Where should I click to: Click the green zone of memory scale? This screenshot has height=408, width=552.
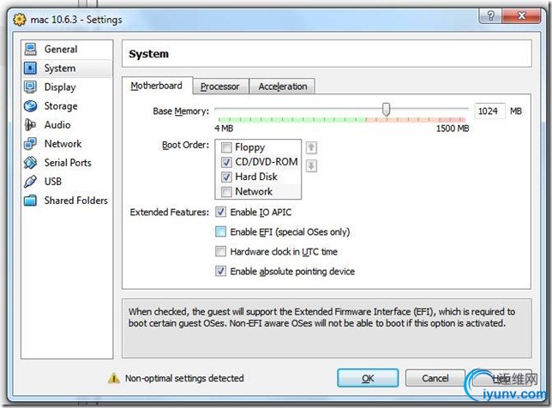coord(291,120)
